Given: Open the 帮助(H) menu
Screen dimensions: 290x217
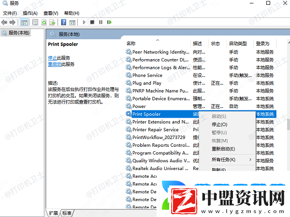Looking at the screenshot, I should tap(72, 14).
